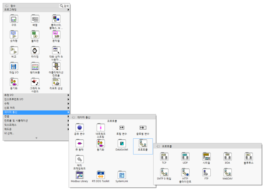Viewport: 263px width, 190px height.
Task: Open the 블루투스 (Bluetooth) protocol icon
Action: (249, 156)
